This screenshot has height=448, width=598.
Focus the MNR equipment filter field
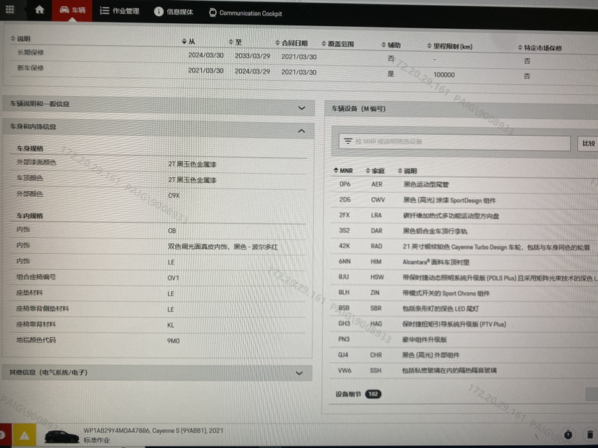[454, 142]
